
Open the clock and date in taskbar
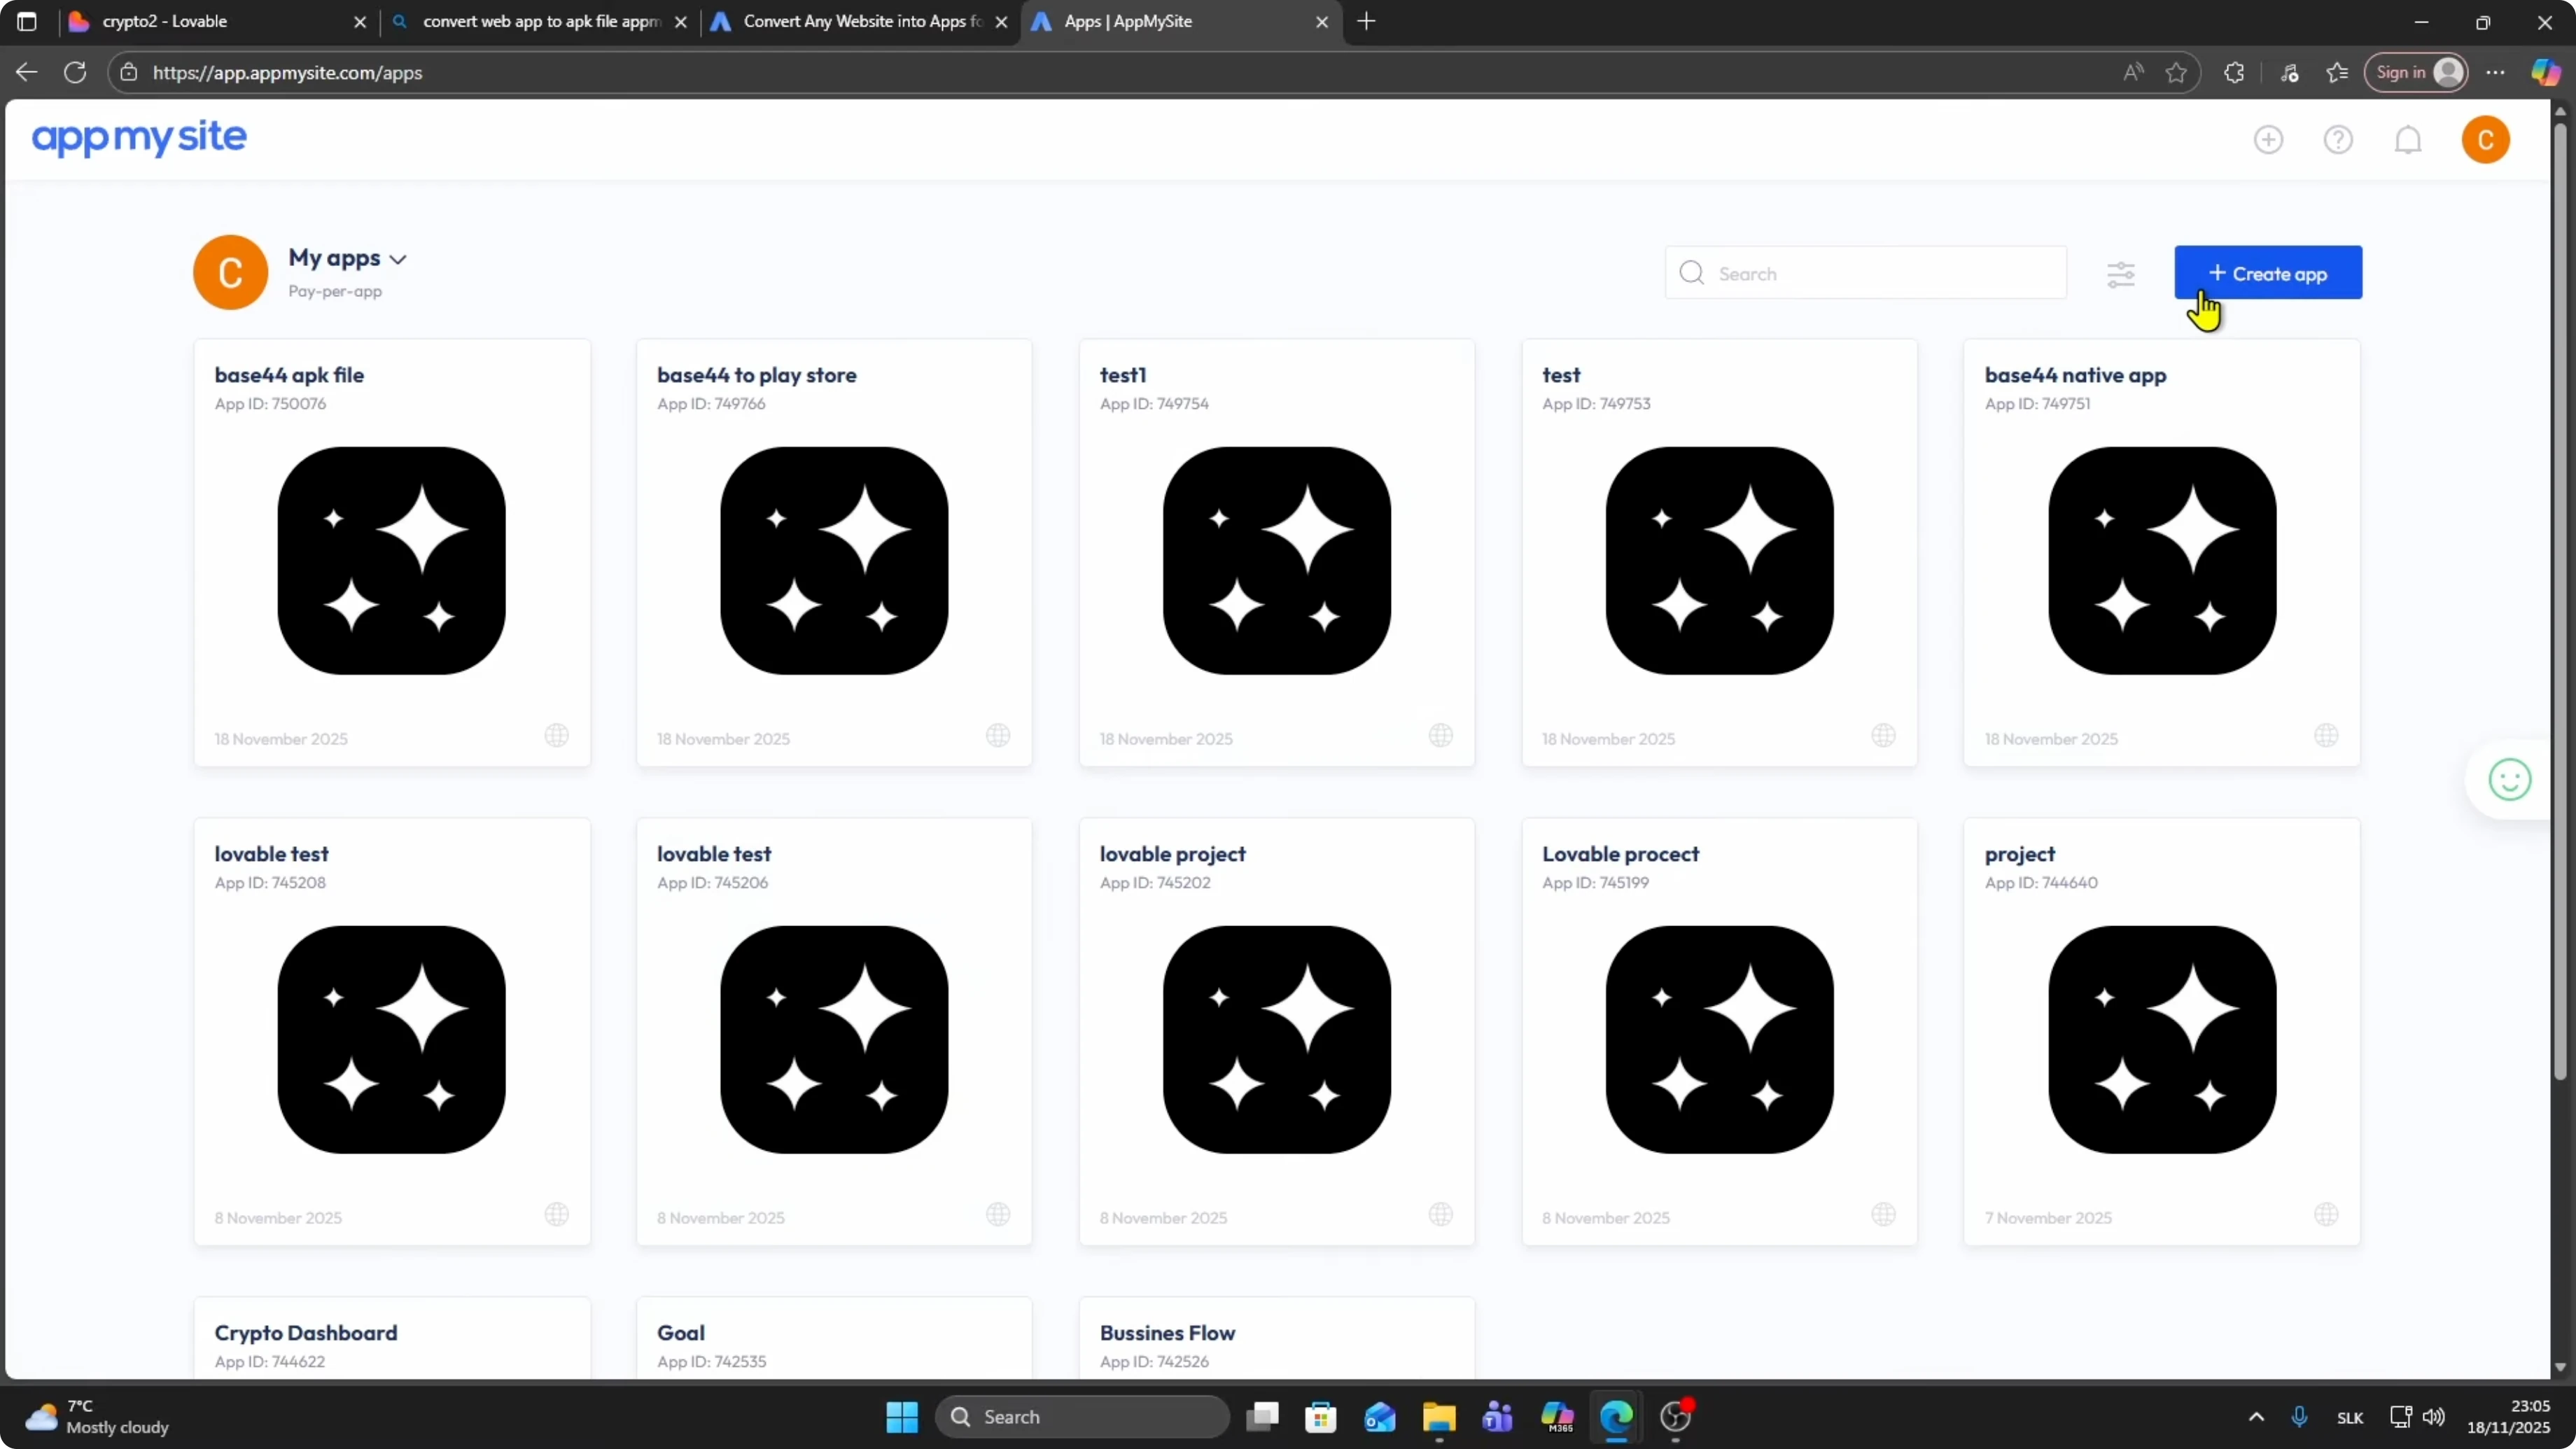click(2508, 1417)
